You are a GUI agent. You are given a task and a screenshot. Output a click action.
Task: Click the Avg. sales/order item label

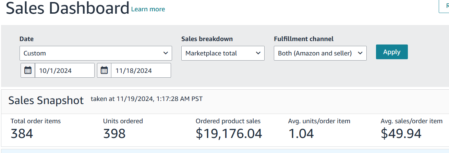point(412,121)
